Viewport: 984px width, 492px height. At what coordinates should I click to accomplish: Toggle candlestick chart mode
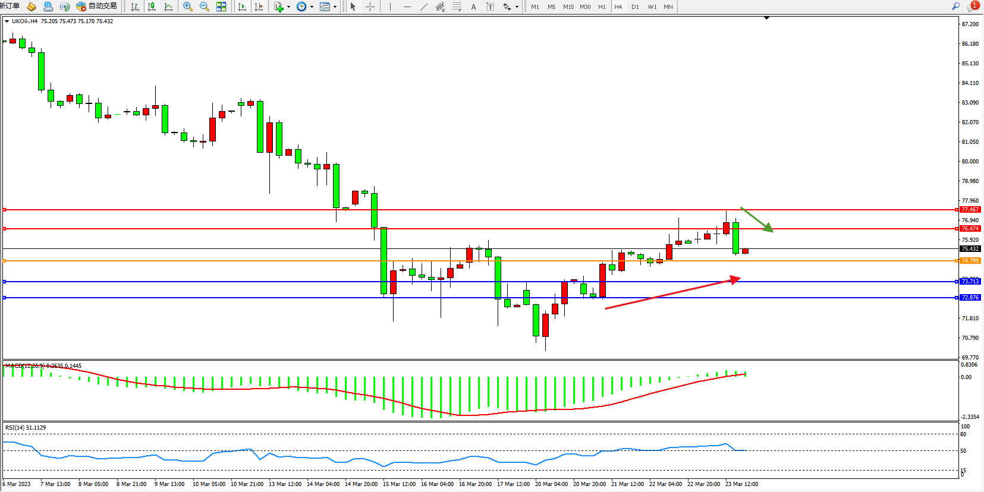pos(152,7)
